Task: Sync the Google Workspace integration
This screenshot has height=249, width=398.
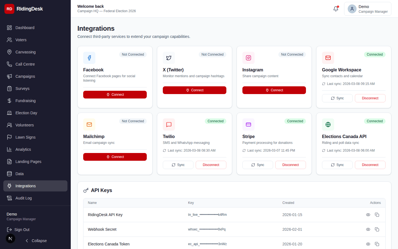Action: point(337,98)
